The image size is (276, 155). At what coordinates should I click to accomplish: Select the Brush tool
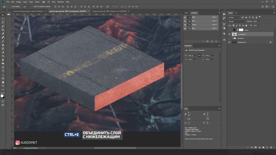[3, 41]
